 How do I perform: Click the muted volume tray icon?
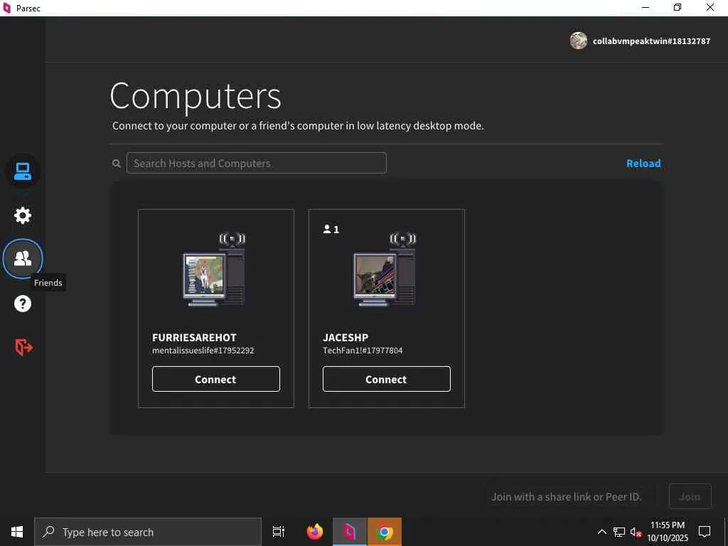(x=635, y=532)
